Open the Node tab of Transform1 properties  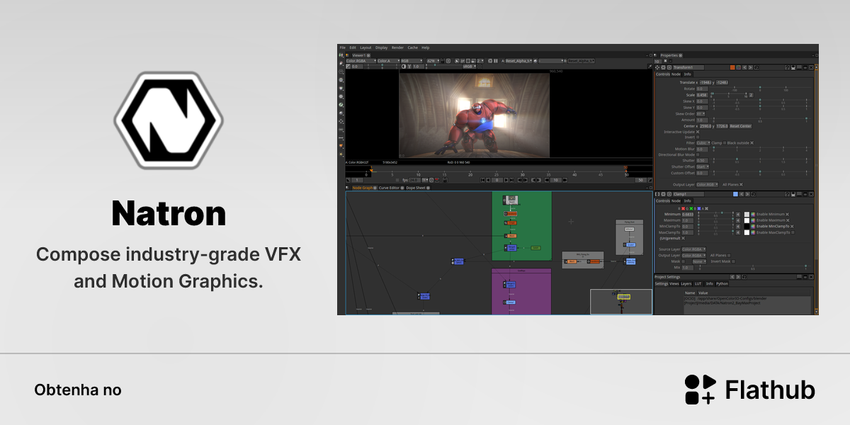point(676,74)
